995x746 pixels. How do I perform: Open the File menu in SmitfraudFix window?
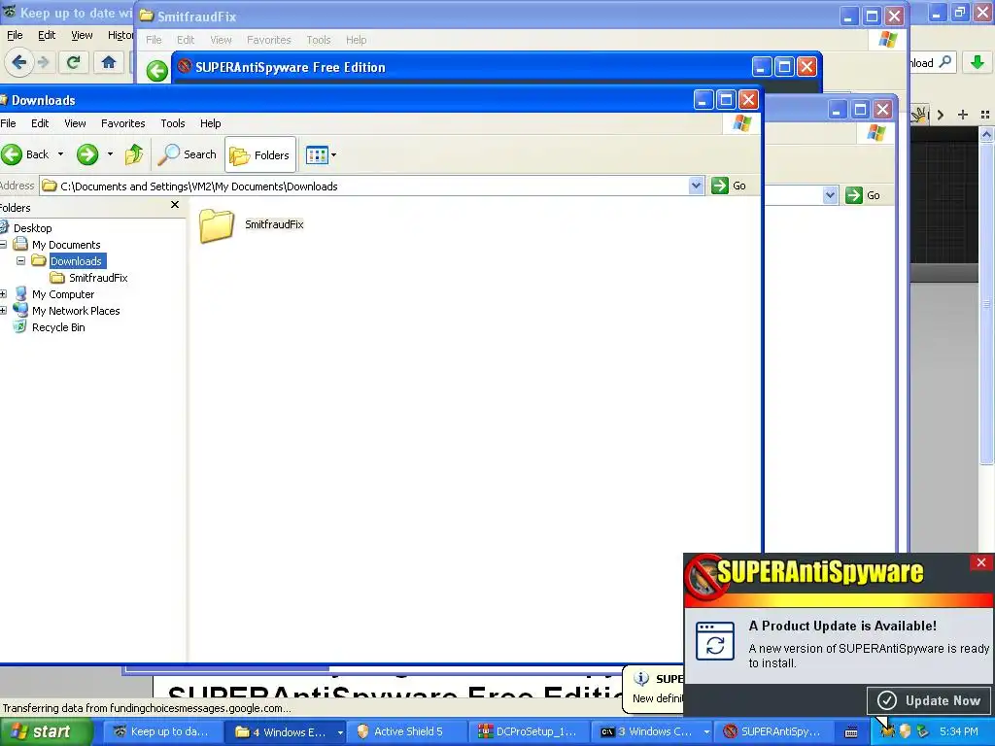click(x=154, y=39)
